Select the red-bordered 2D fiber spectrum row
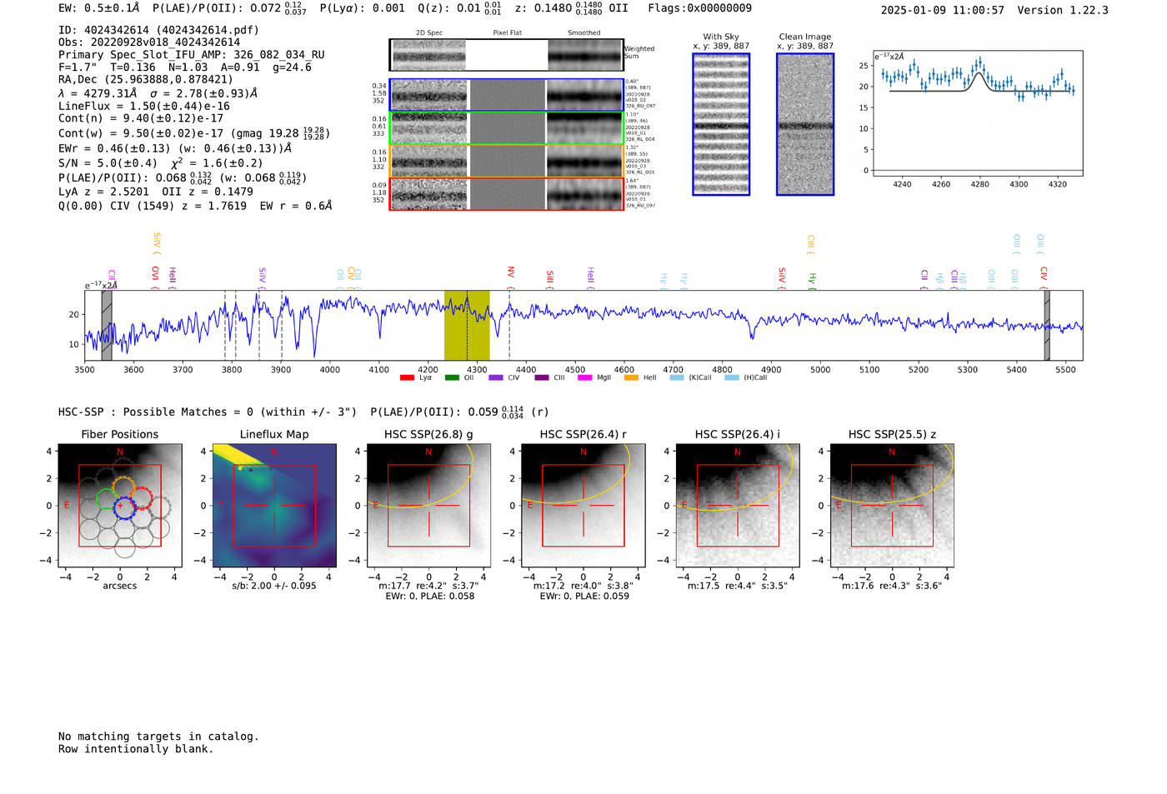 [x=507, y=193]
